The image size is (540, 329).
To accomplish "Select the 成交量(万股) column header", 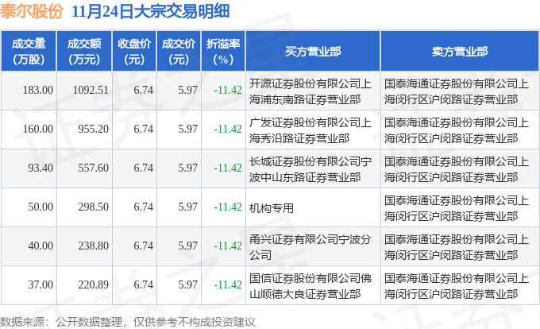I will coord(29,52).
